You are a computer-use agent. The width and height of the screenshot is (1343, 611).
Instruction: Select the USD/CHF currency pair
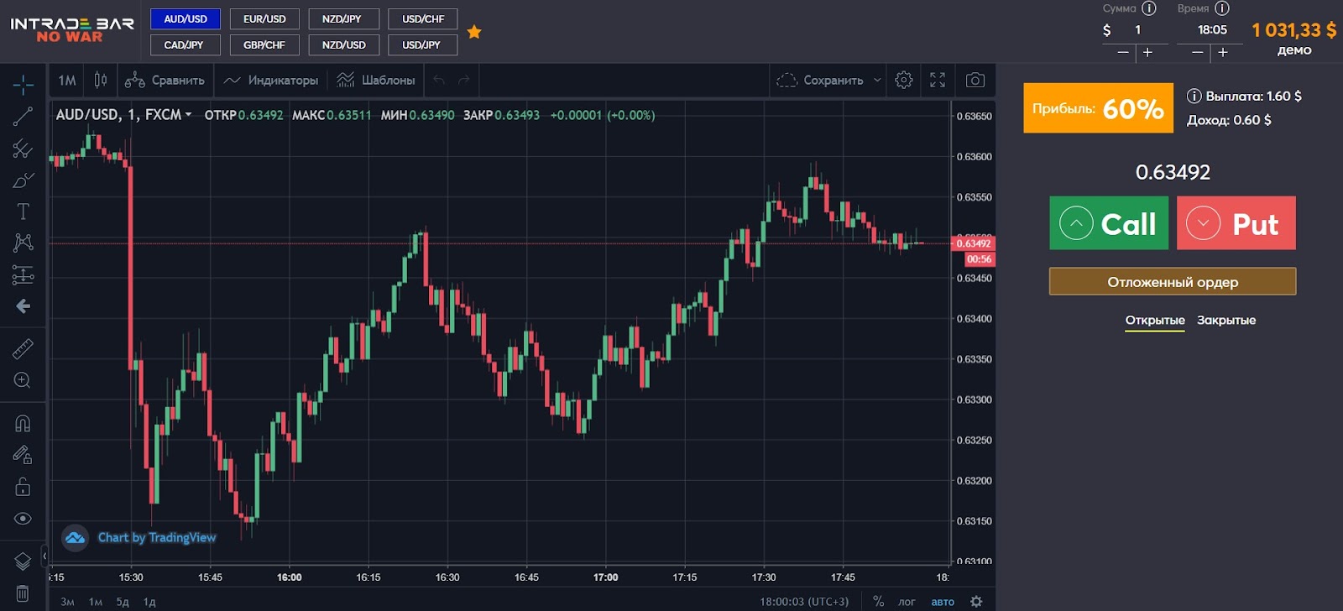(423, 19)
